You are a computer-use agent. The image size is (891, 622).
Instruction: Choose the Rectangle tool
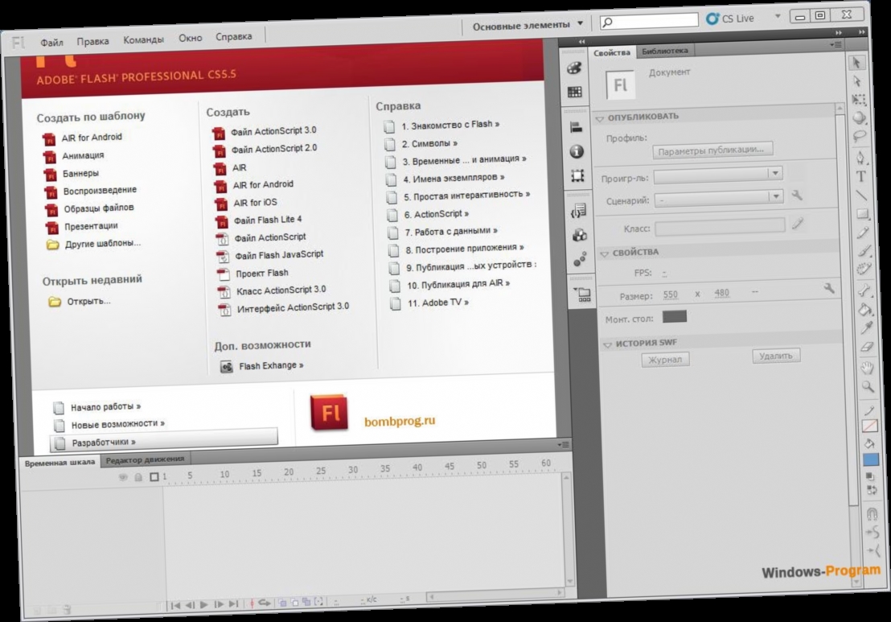[x=863, y=214]
